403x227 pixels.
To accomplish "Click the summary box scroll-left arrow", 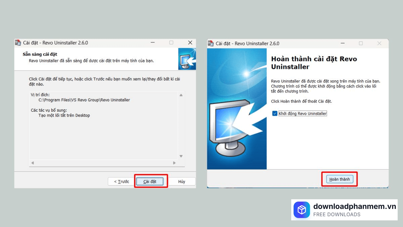I will point(32,163).
